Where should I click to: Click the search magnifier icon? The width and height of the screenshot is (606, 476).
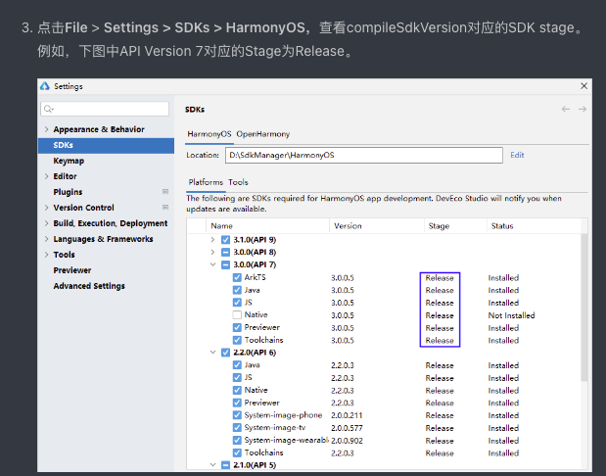(x=48, y=109)
